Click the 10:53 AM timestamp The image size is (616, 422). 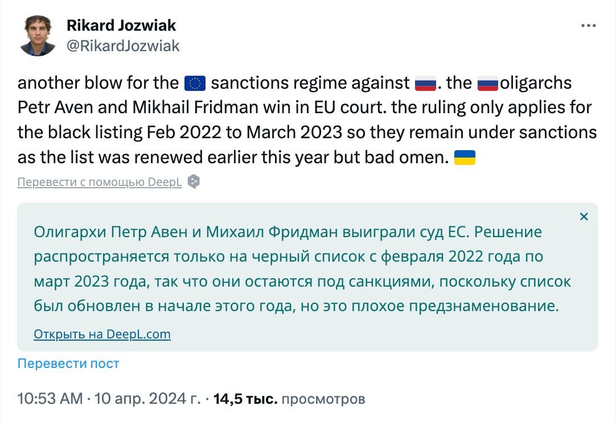50,399
